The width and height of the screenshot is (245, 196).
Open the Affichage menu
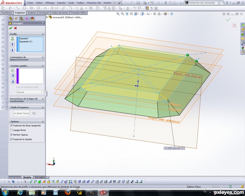tap(50, 3)
